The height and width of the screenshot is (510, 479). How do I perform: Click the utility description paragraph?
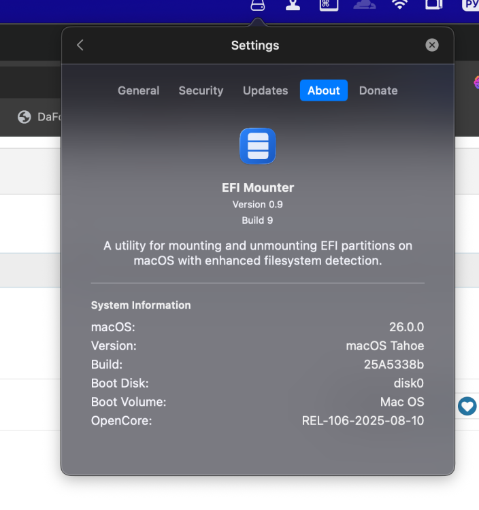(258, 253)
